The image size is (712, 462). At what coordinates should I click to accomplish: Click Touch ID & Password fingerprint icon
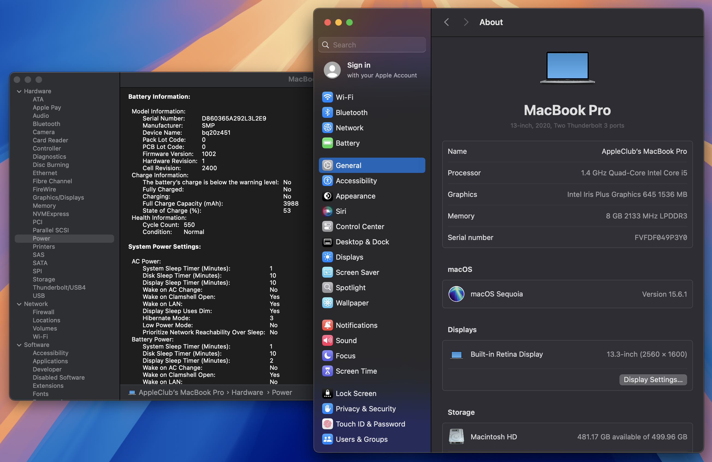click(x=327, y=424)
